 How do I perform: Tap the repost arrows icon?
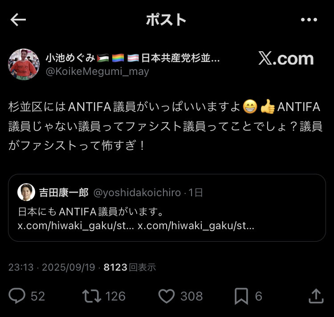[91, 296]
